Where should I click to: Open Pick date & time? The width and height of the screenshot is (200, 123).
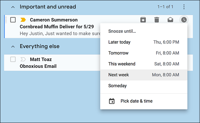[136, 101]
